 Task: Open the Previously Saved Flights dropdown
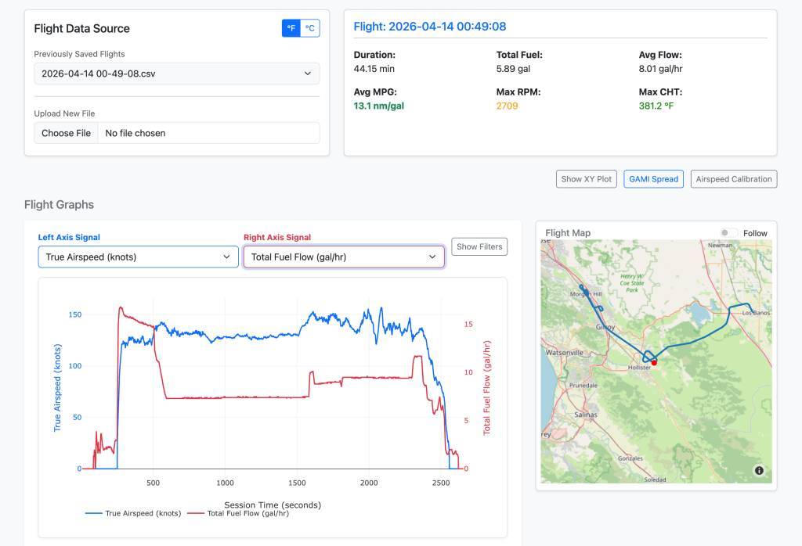(176, 74)
